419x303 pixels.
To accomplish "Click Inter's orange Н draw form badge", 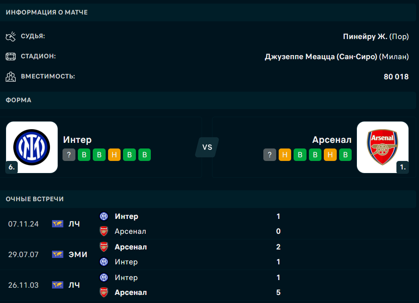I will pyautogui.click(x=114, y=155).
